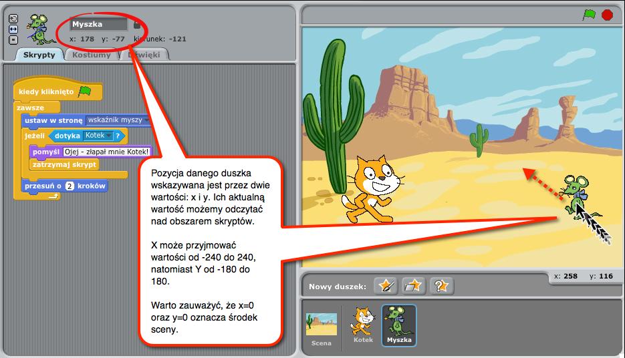This screenshot has height=358, width=625.
Task: Choose the 'only face left-right' rotation style button
Action: 13,29
